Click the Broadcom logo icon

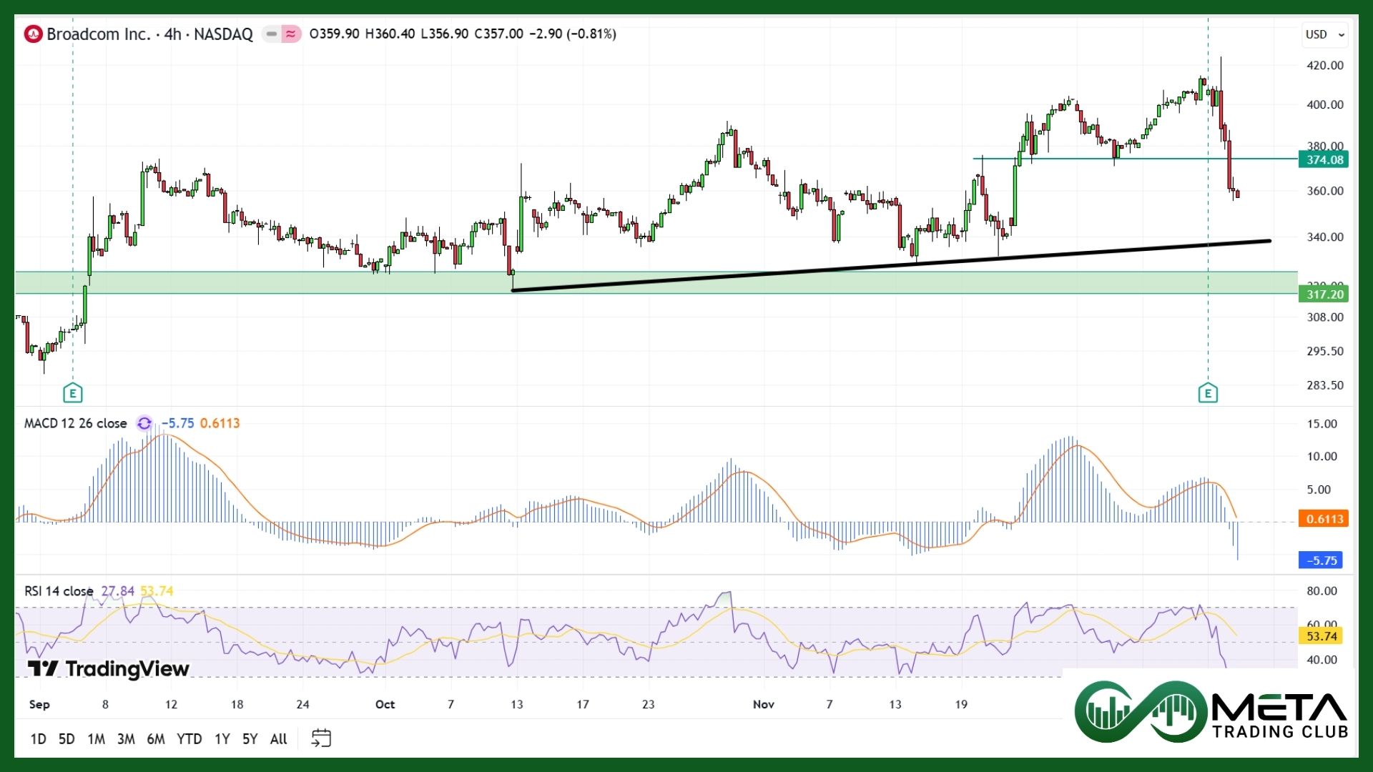[x=33, y=34]
